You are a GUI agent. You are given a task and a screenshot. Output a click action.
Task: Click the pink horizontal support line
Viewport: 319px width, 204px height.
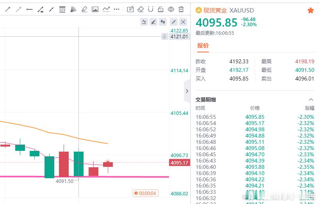click(84, 177)
